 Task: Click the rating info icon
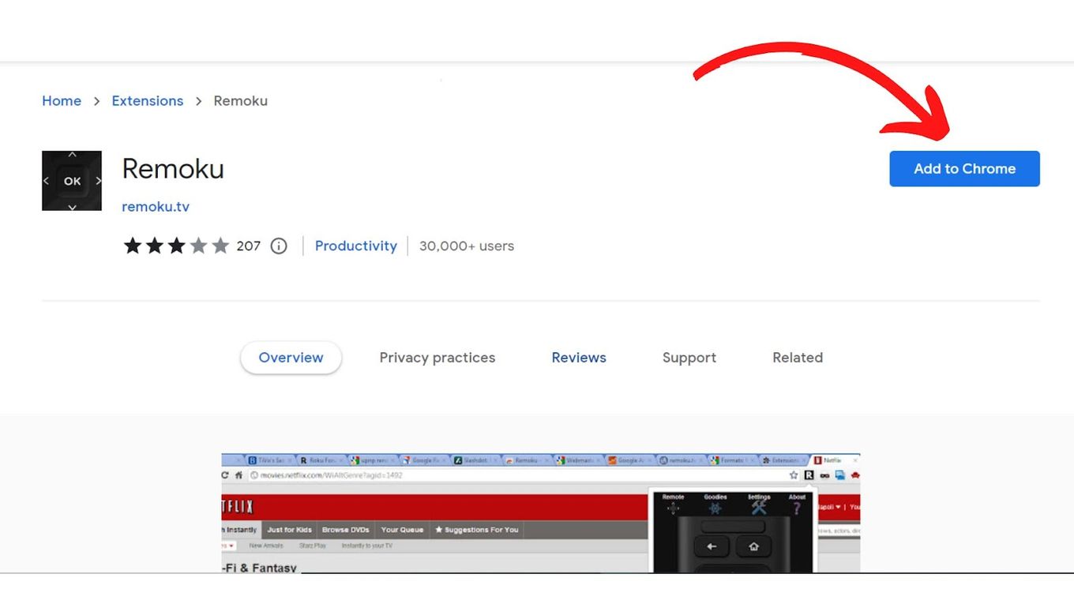(x=279, y=246)
